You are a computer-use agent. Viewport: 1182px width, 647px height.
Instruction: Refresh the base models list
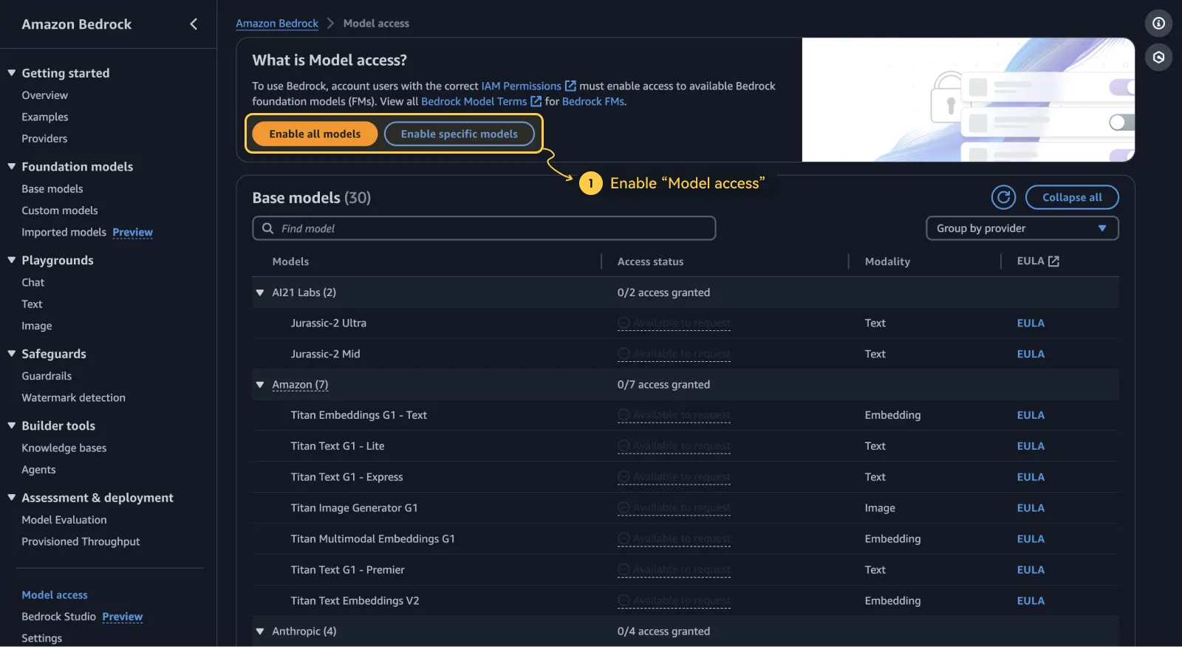(1003, 197)
